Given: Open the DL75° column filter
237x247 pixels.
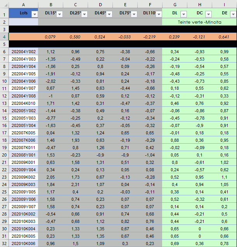Looking at the screenshot, I should pos(133,14).
